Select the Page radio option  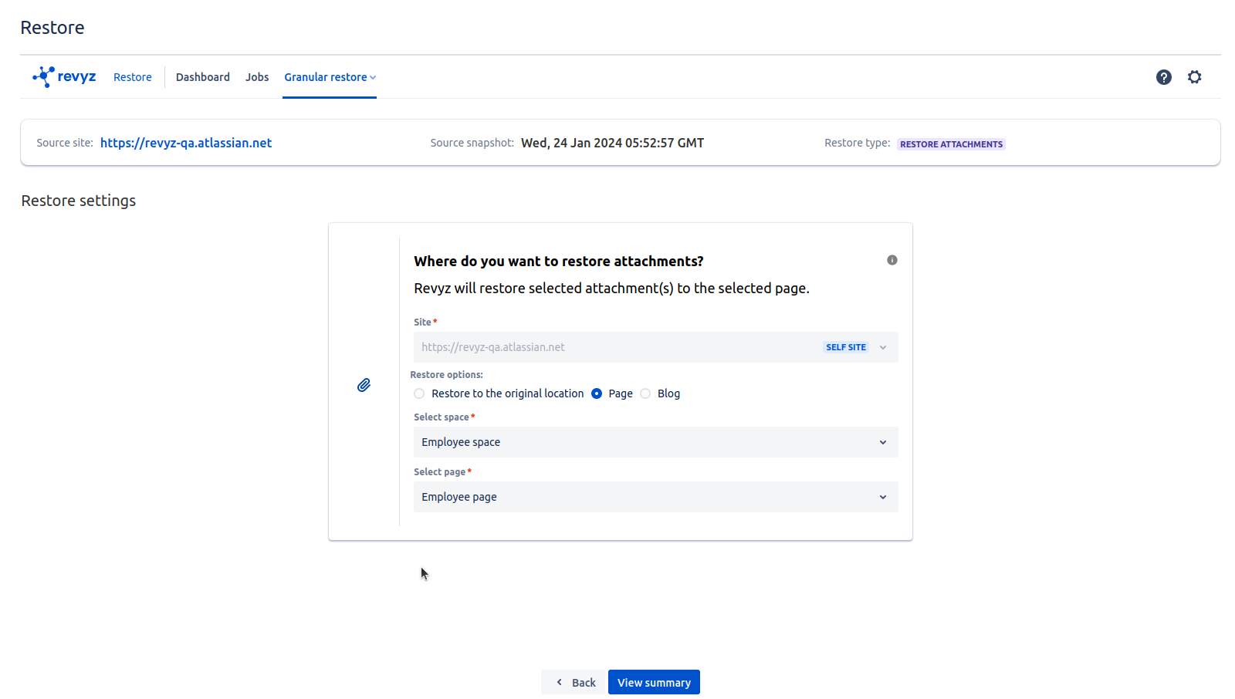pyautogui.click(x=597, y=393)
